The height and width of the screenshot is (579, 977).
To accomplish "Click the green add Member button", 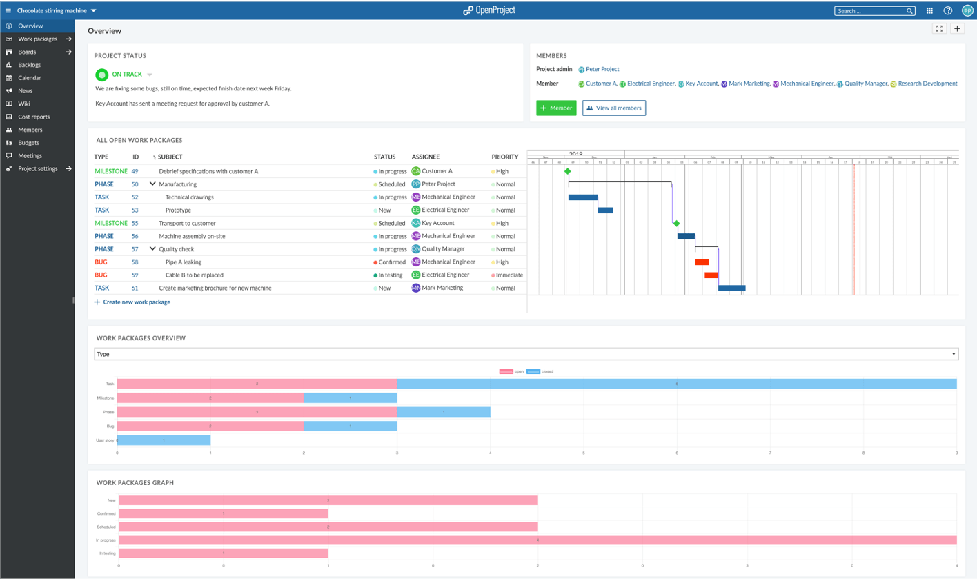I will (556, 108).
